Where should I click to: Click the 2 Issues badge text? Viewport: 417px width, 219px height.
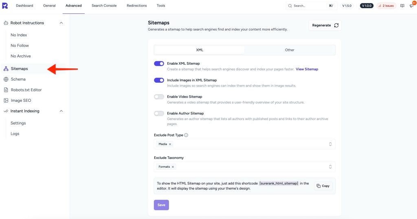point(388,6)
